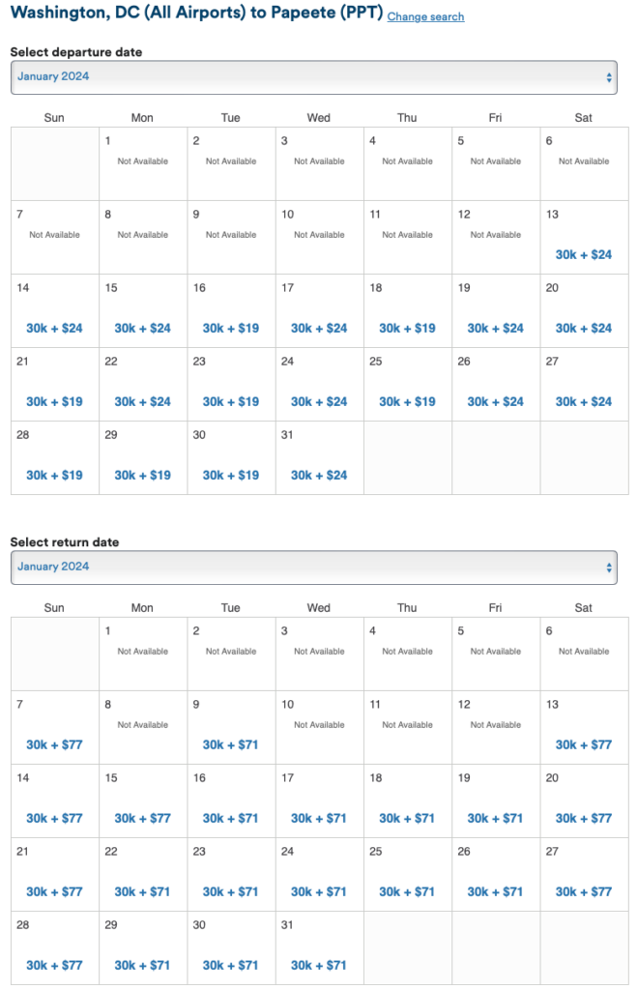Image resolution: width=638 pixels, height=990 pixels.
Task: Choose return on January 9 for 30k + $71
Action: click(x=231, y=745)
